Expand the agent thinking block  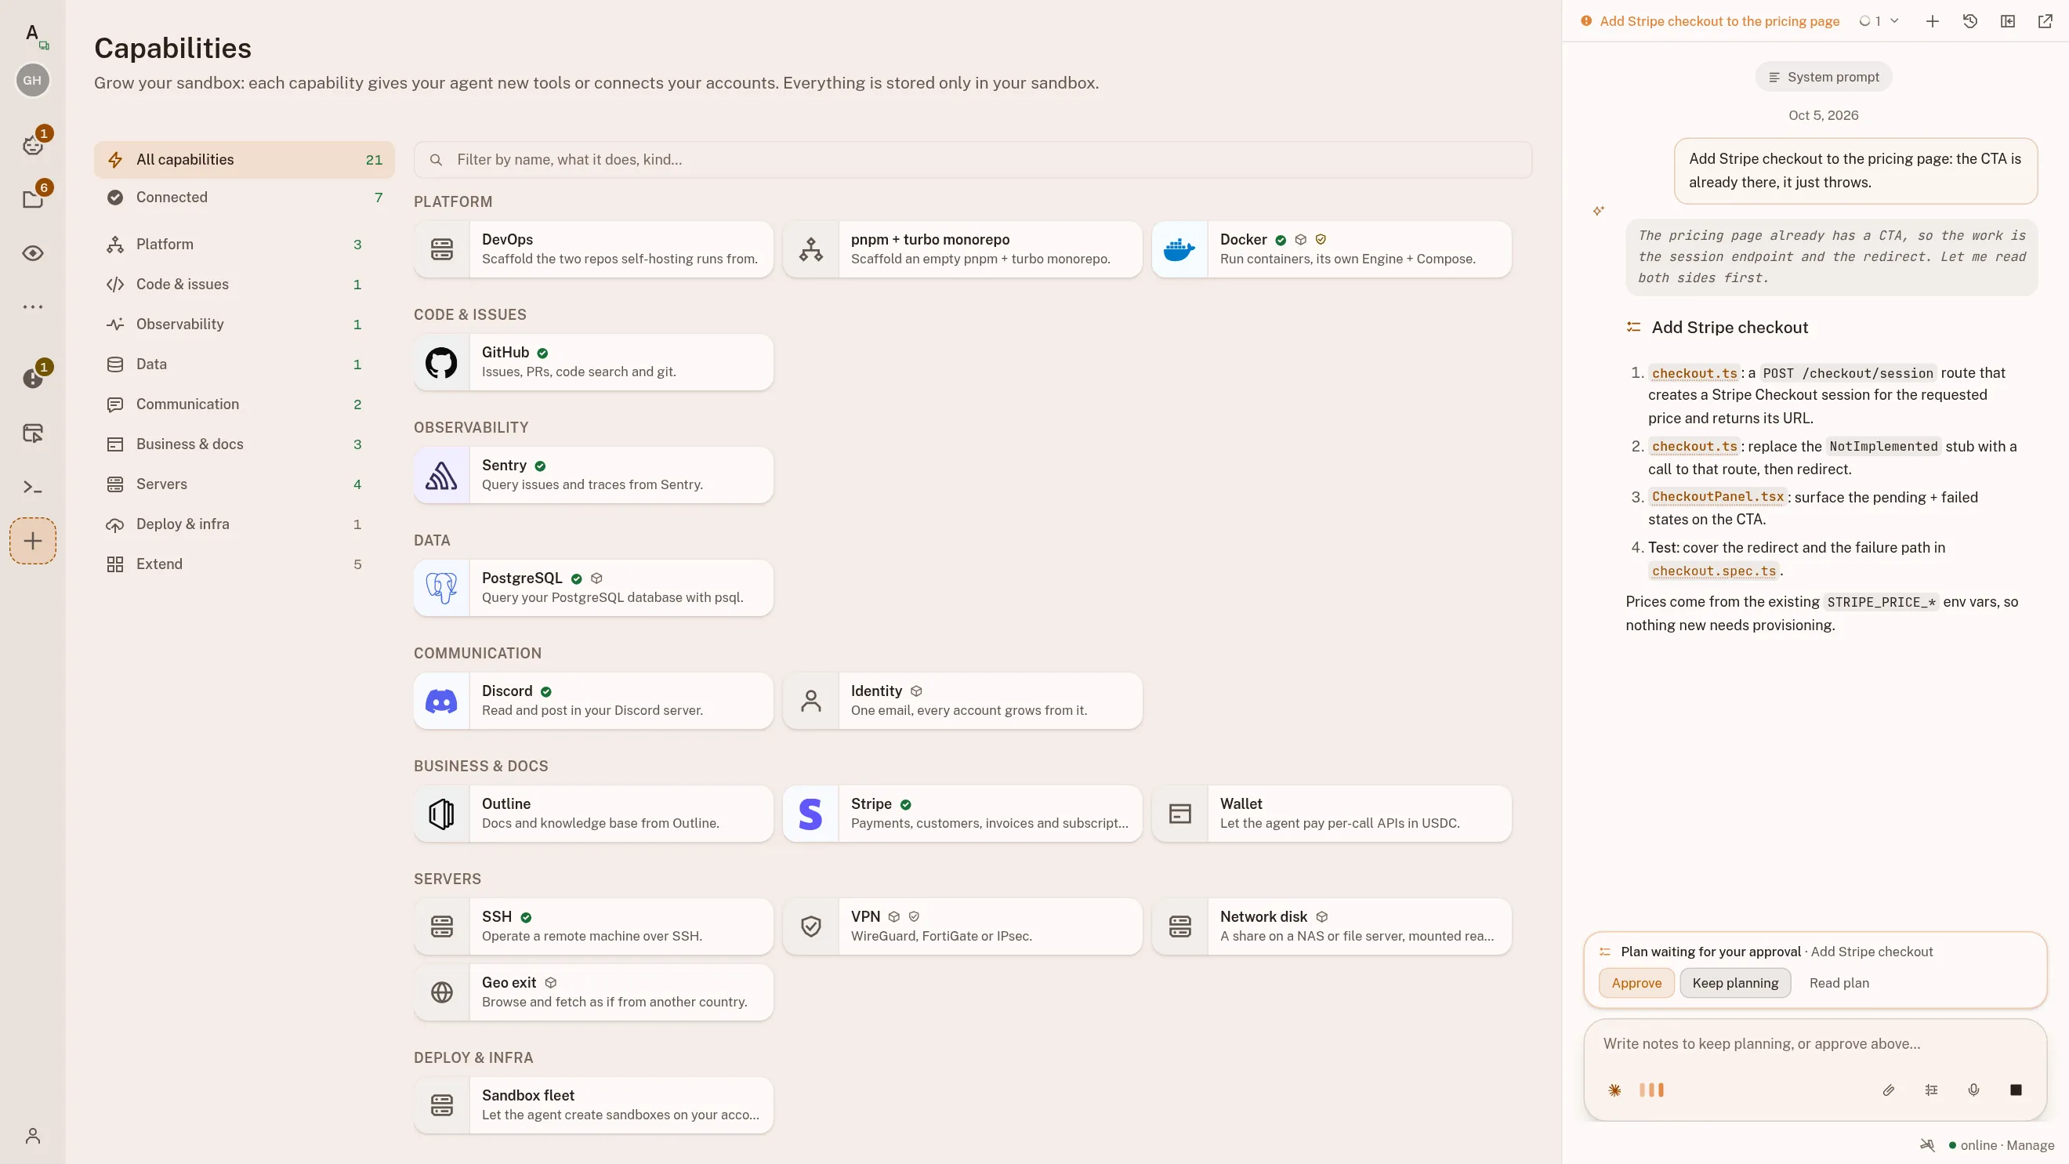[1832, 257]
